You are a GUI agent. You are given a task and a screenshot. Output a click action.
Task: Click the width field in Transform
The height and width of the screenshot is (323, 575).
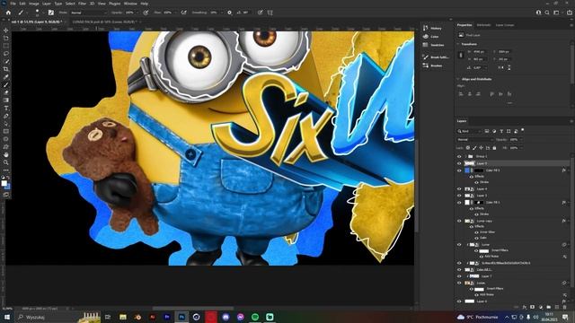pyautogui.click(x=481, y=52)
